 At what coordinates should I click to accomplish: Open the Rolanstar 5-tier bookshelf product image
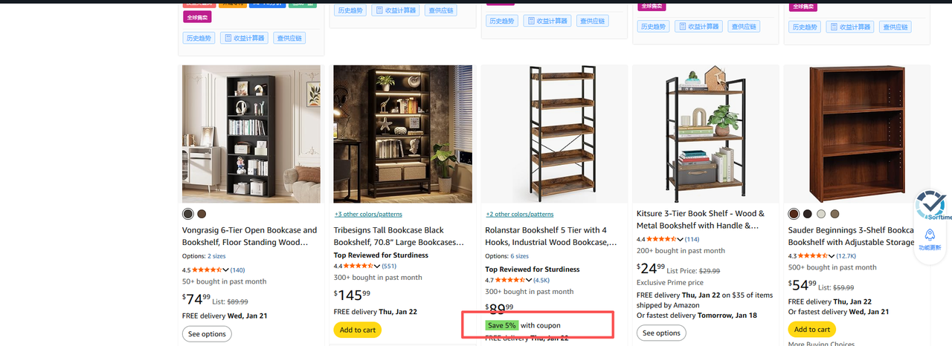point(555,132)
